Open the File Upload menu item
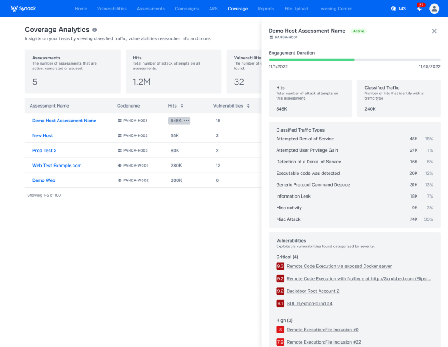Image resolution: width=448 pixels, height=347 pixels. [296, 9]
